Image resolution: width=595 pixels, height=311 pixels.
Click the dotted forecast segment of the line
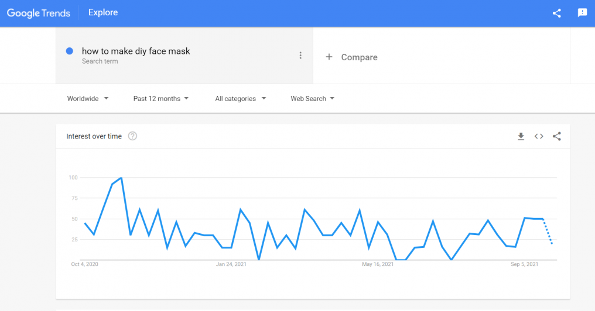coord(548,231)
